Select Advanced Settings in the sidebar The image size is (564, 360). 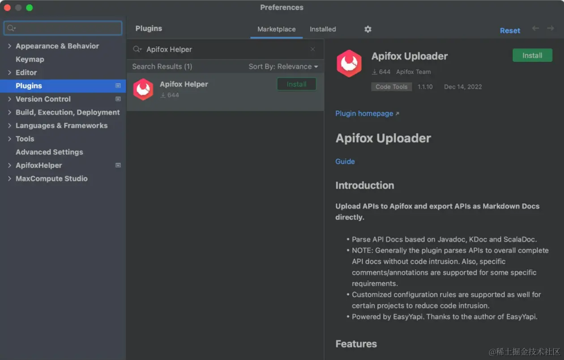pyautogui.click(x=49, y=152)
